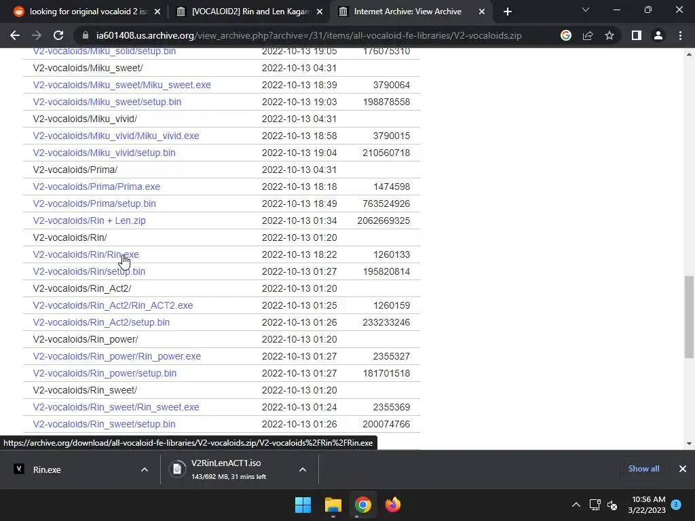695x521 pixels.
Task: Download Miku_sweet/setup.bin
Action: [x=107, y=102]
